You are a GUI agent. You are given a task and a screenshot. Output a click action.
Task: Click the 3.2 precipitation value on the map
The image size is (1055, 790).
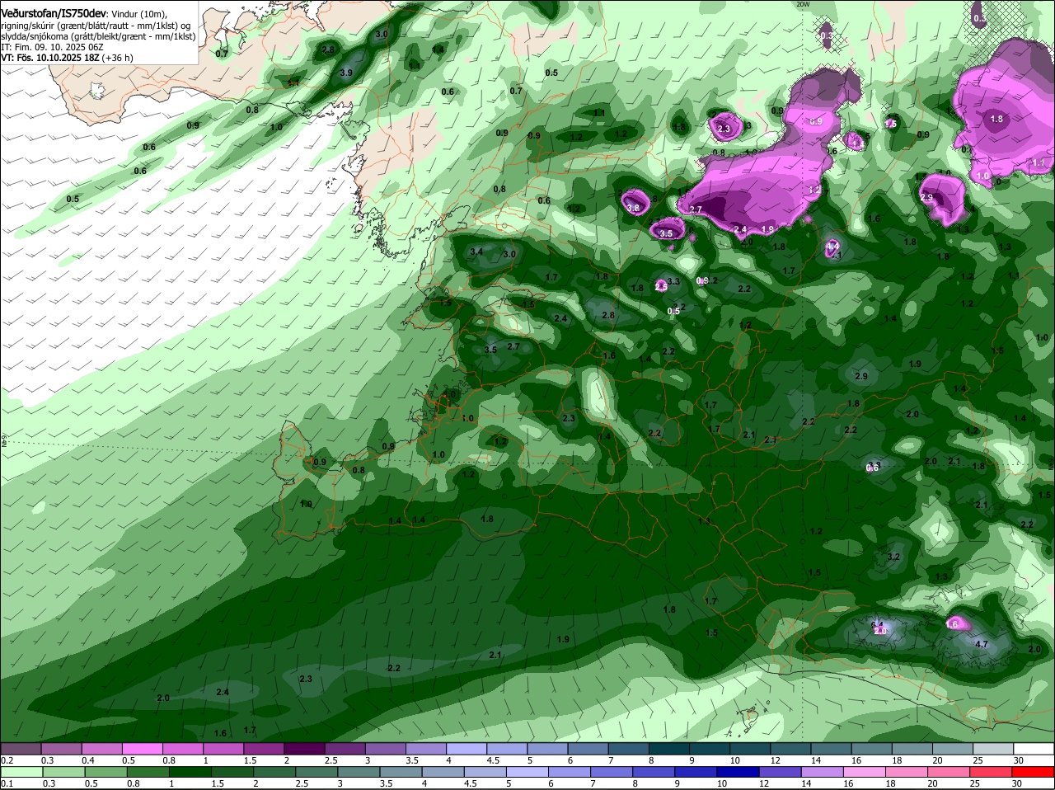pos(893,557)
